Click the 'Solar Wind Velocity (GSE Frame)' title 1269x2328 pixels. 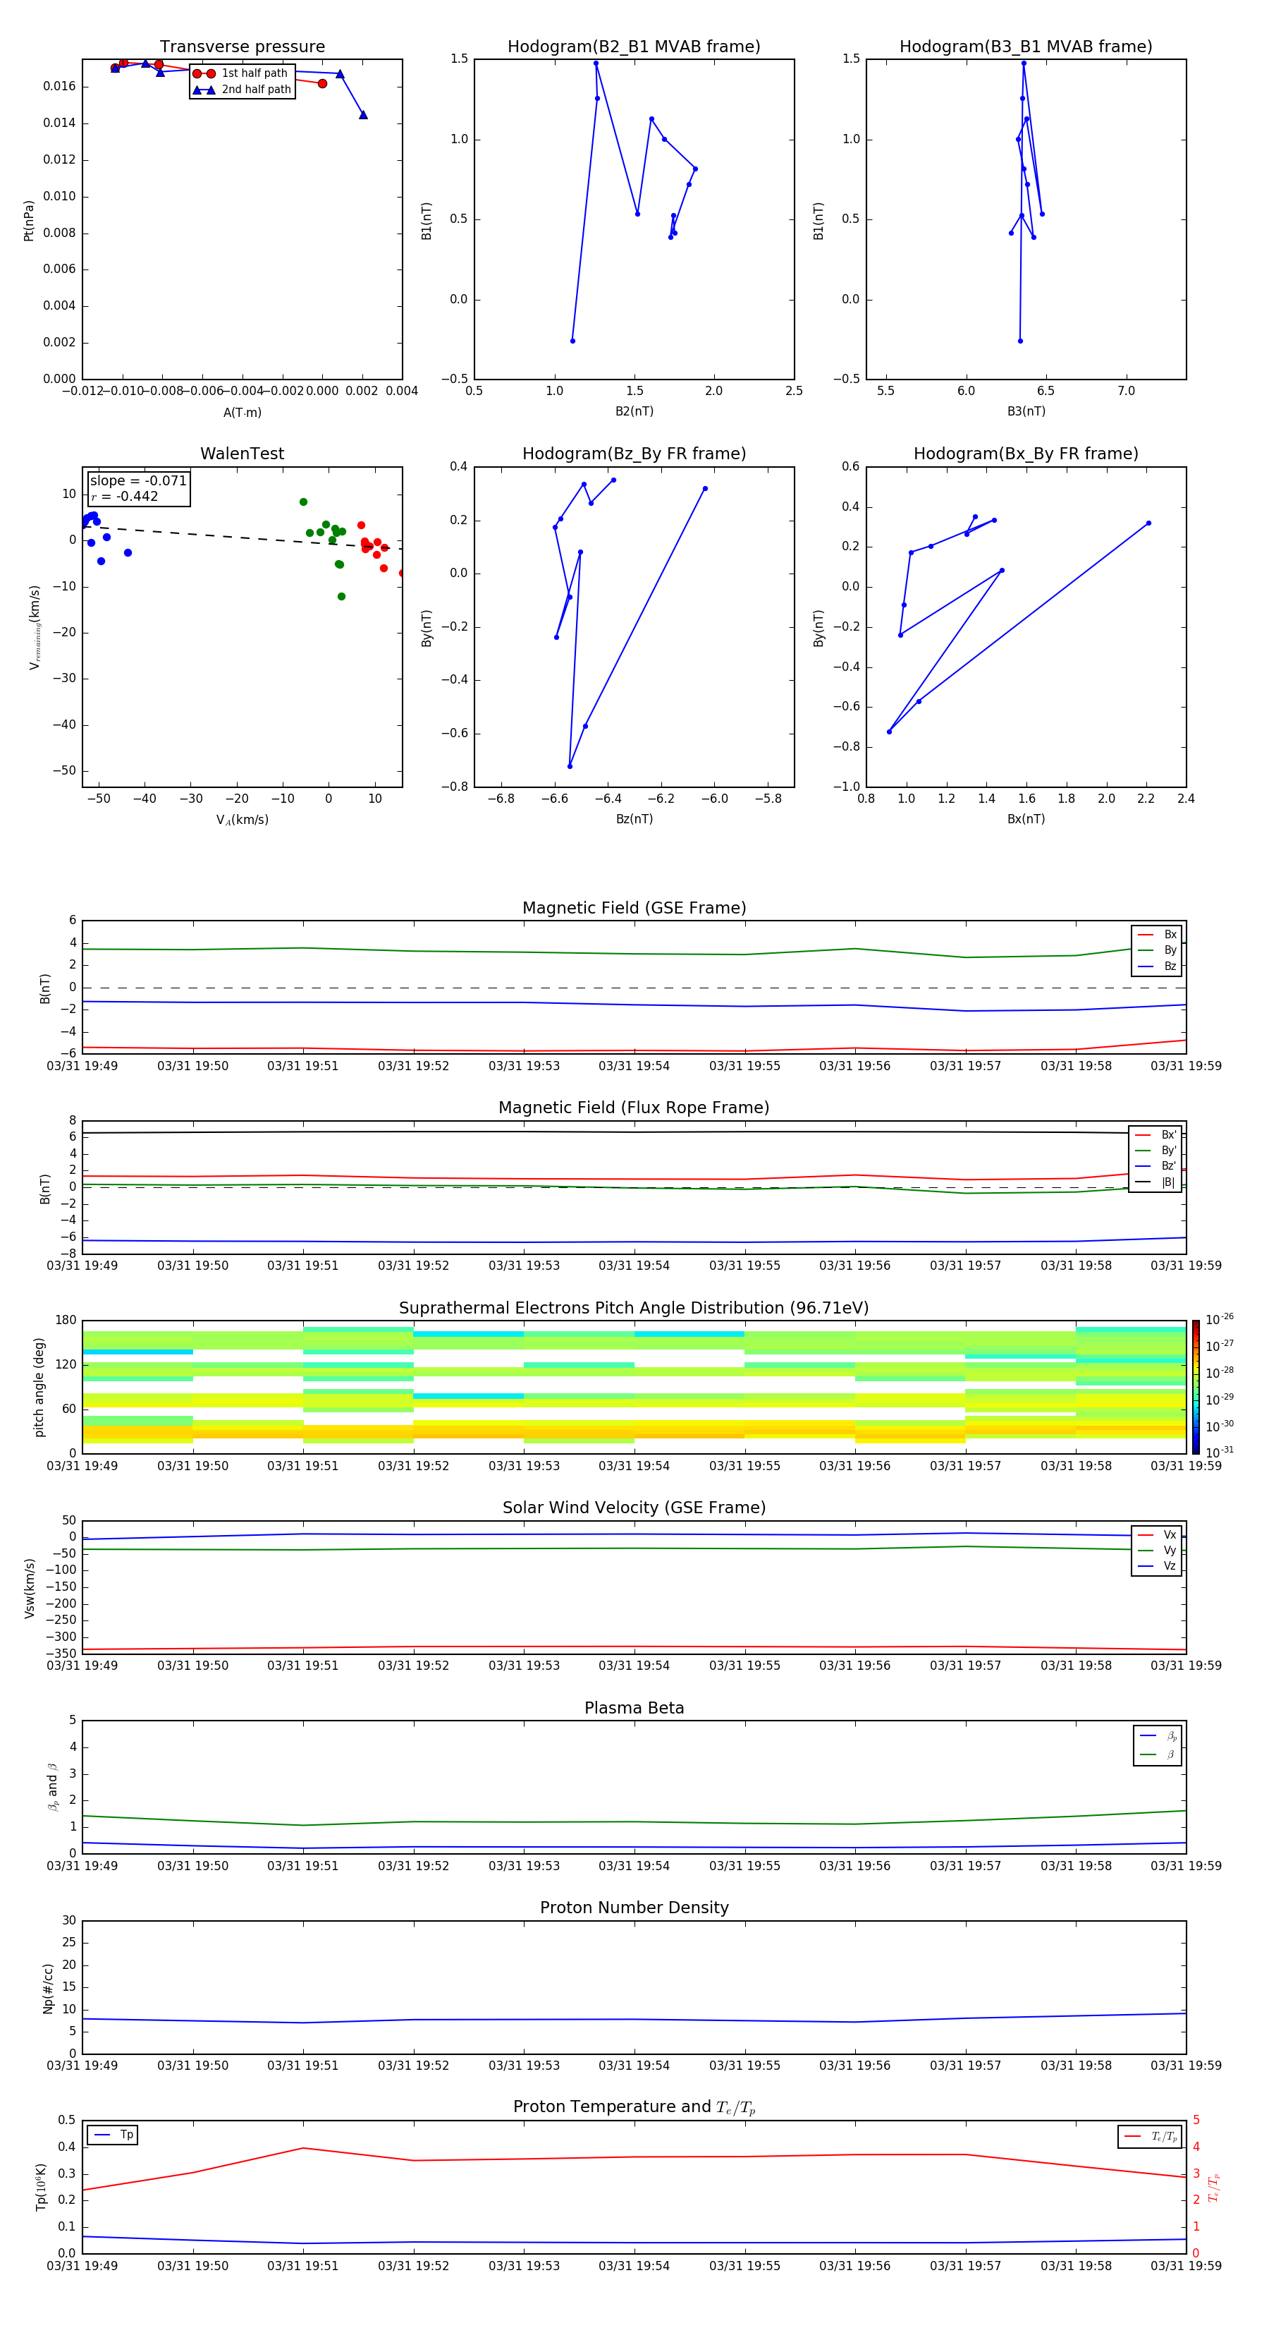[634, 1508]
